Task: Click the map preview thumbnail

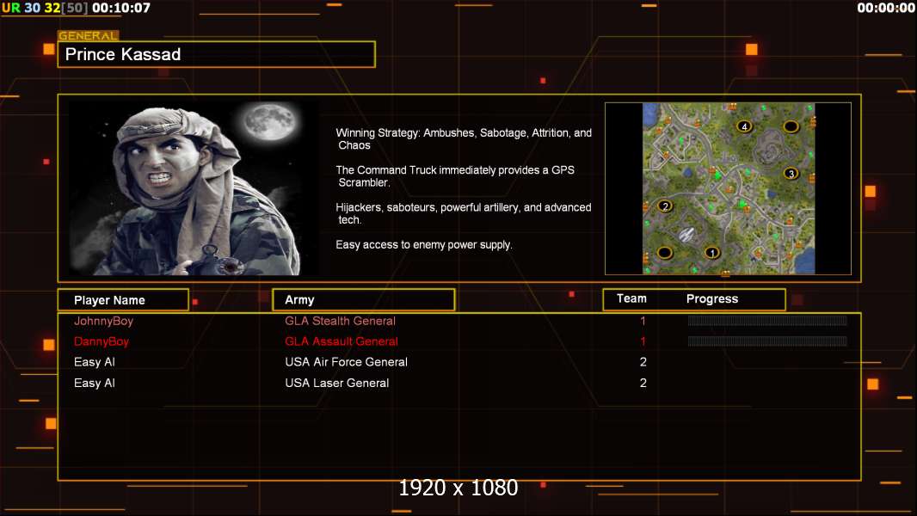Action: 728,188
